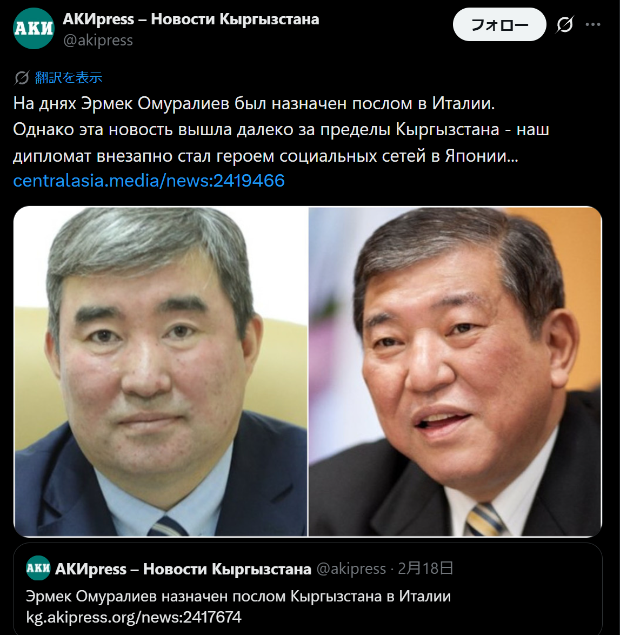Click the kg.akipress.org/news:2417674 text

134,617
